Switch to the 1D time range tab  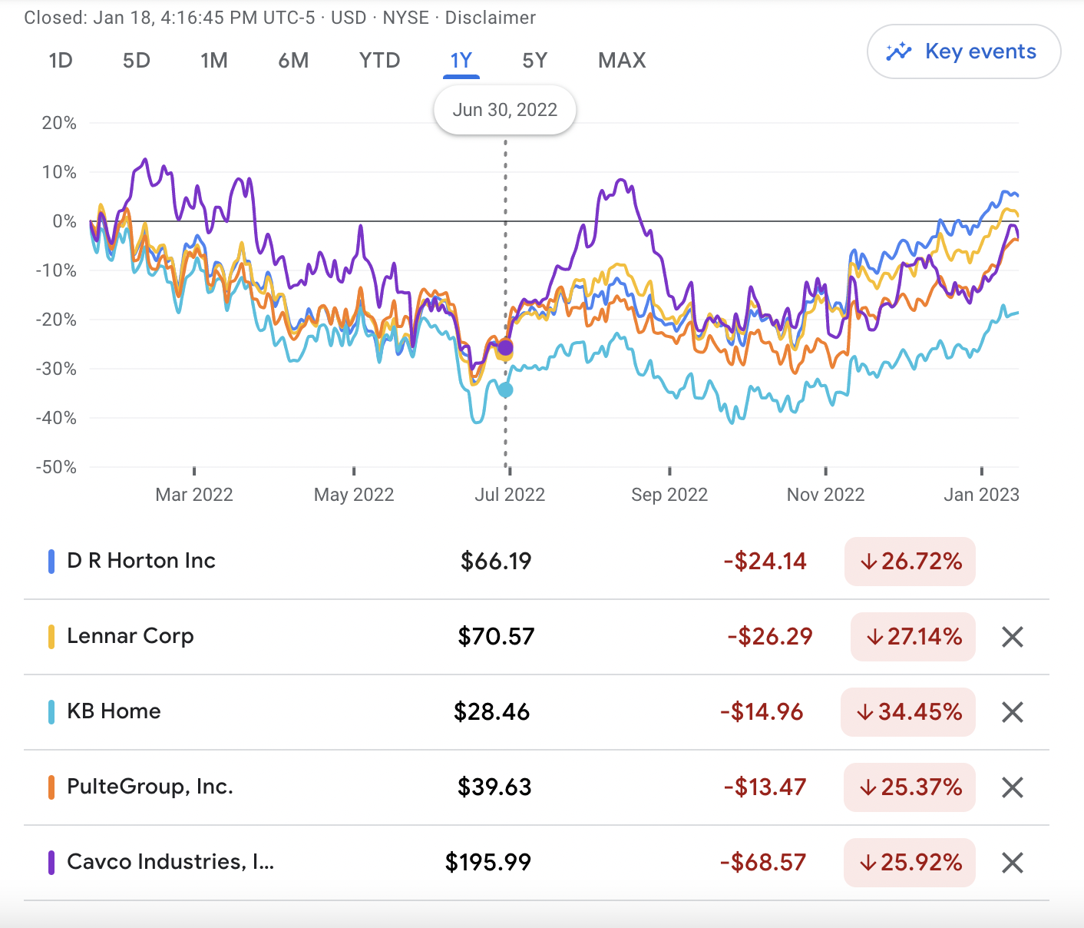pyautogui.click(x=61, y=61)
